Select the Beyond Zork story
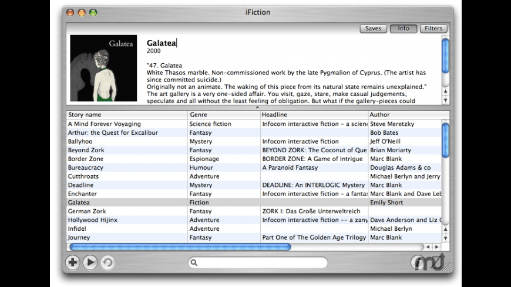511x287 pixels. point(254,150)
